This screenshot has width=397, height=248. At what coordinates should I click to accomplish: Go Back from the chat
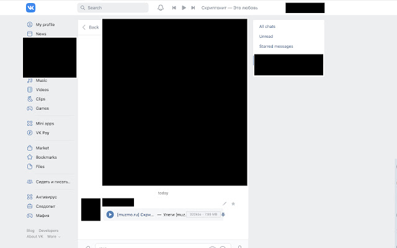pos(91,27)
